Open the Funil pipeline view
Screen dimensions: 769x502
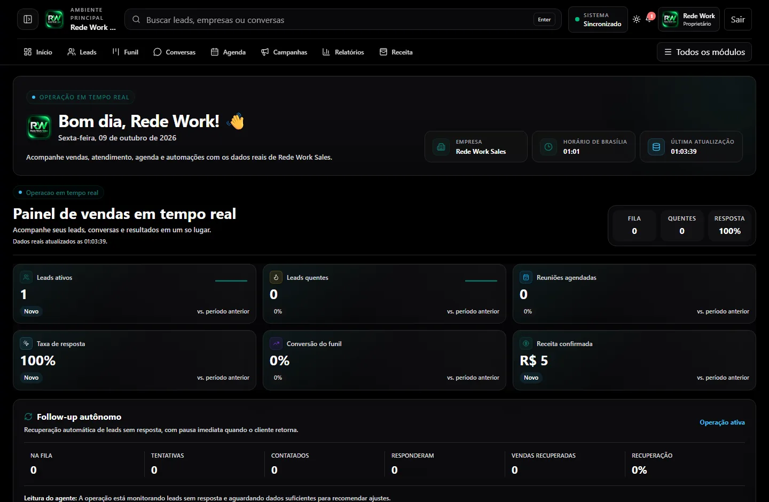125,52
